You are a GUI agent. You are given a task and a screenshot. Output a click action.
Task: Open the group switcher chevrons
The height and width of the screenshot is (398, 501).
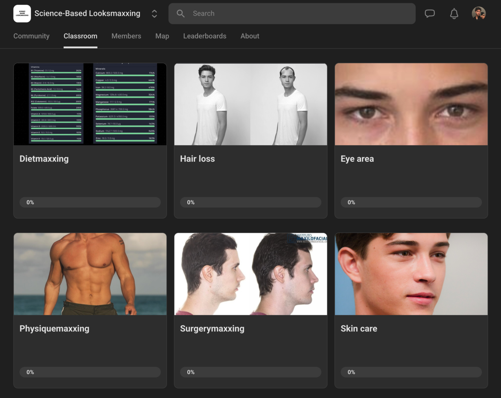click(x=154, y=14)
